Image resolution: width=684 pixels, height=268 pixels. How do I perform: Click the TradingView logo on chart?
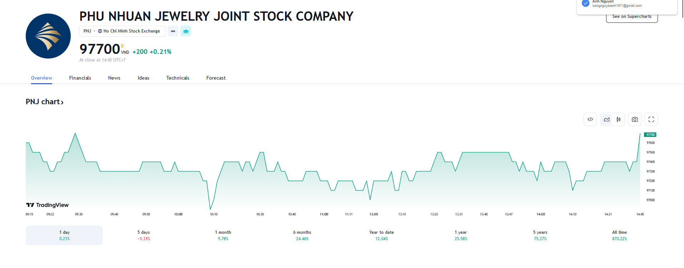pyautogui.click(x=47, y=205)
